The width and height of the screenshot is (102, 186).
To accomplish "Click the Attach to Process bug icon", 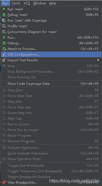I will pyautogui.click(x=4, y=49).
